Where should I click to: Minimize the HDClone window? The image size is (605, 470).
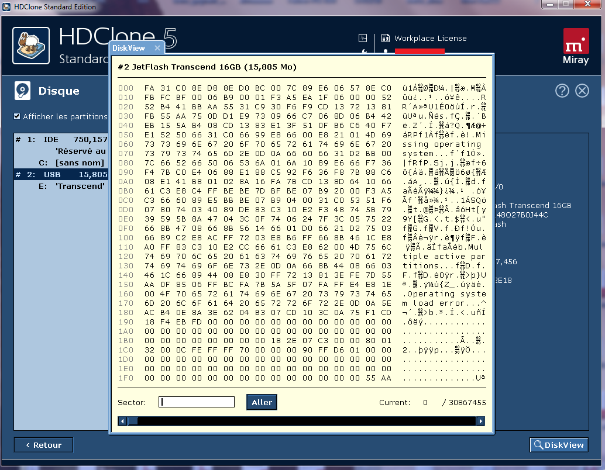tap(550, 4)
